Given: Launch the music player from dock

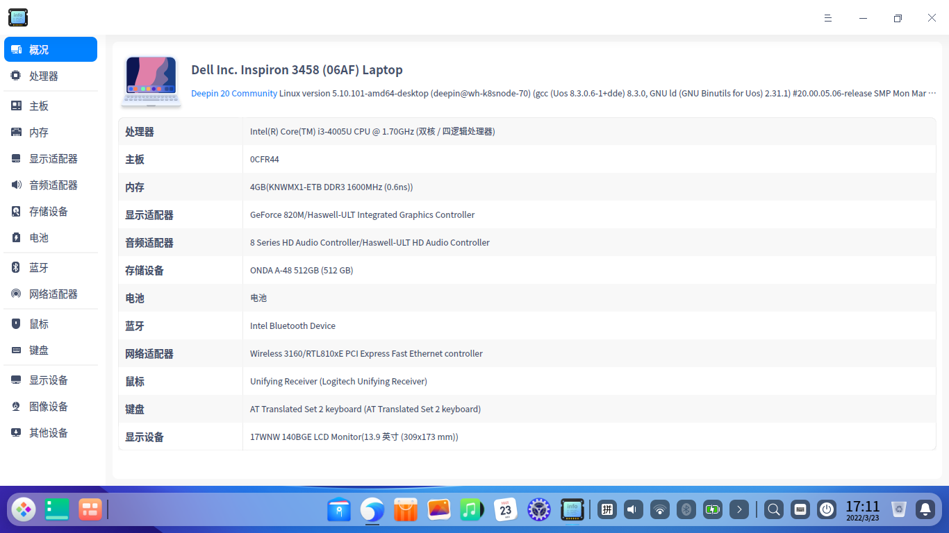Looking at the screenshot, I should (472, 510).
